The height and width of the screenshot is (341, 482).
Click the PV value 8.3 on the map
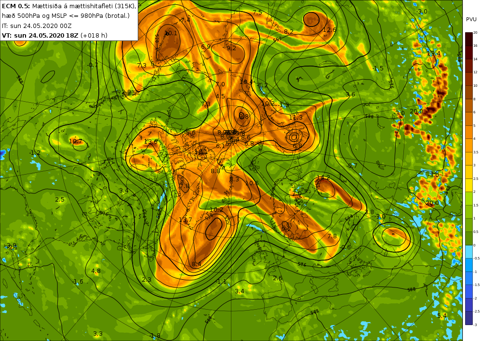click(234, 179)
